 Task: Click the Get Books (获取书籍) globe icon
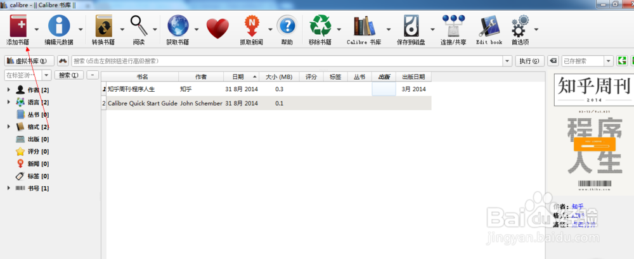(178, 27)
